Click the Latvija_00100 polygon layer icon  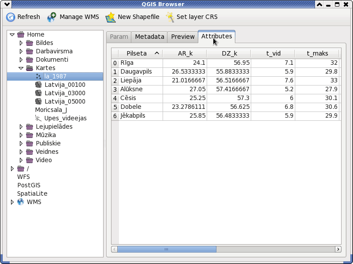pyautogui.click(x=38, y=85)
